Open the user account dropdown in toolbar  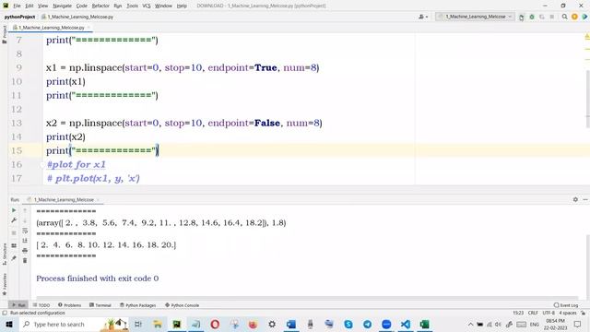(x=423, y=17)
